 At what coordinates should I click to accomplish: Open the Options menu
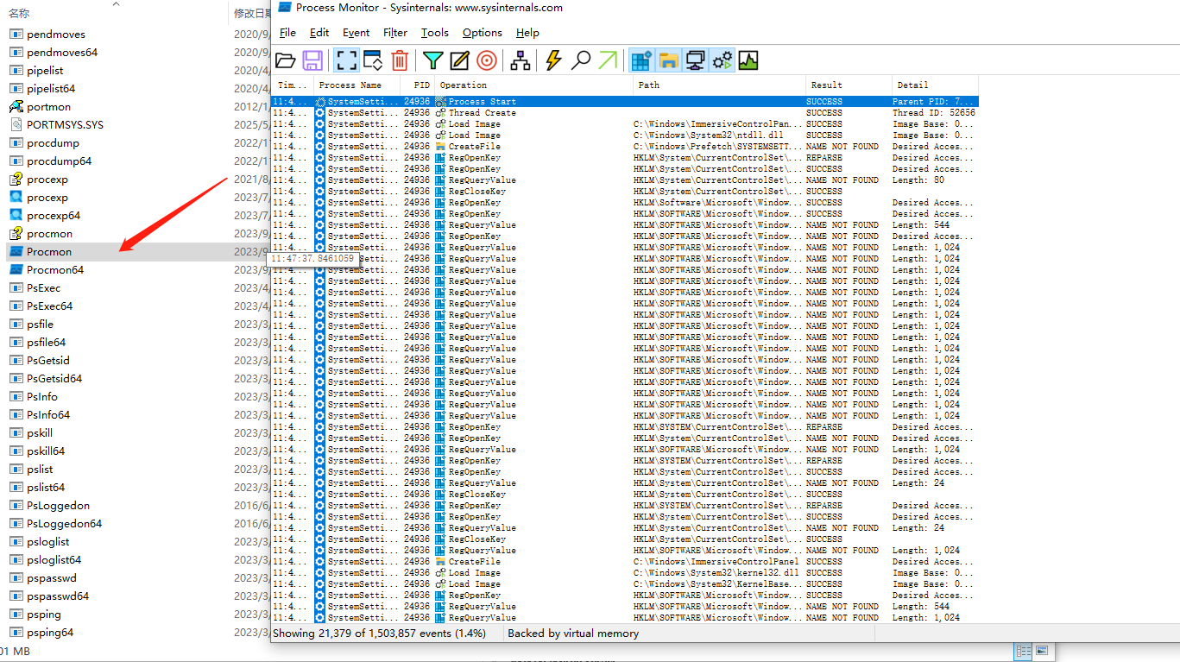(483, 33)
